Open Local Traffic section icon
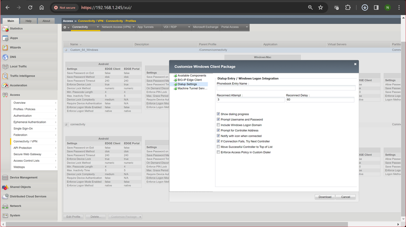 tap(5, 66)
